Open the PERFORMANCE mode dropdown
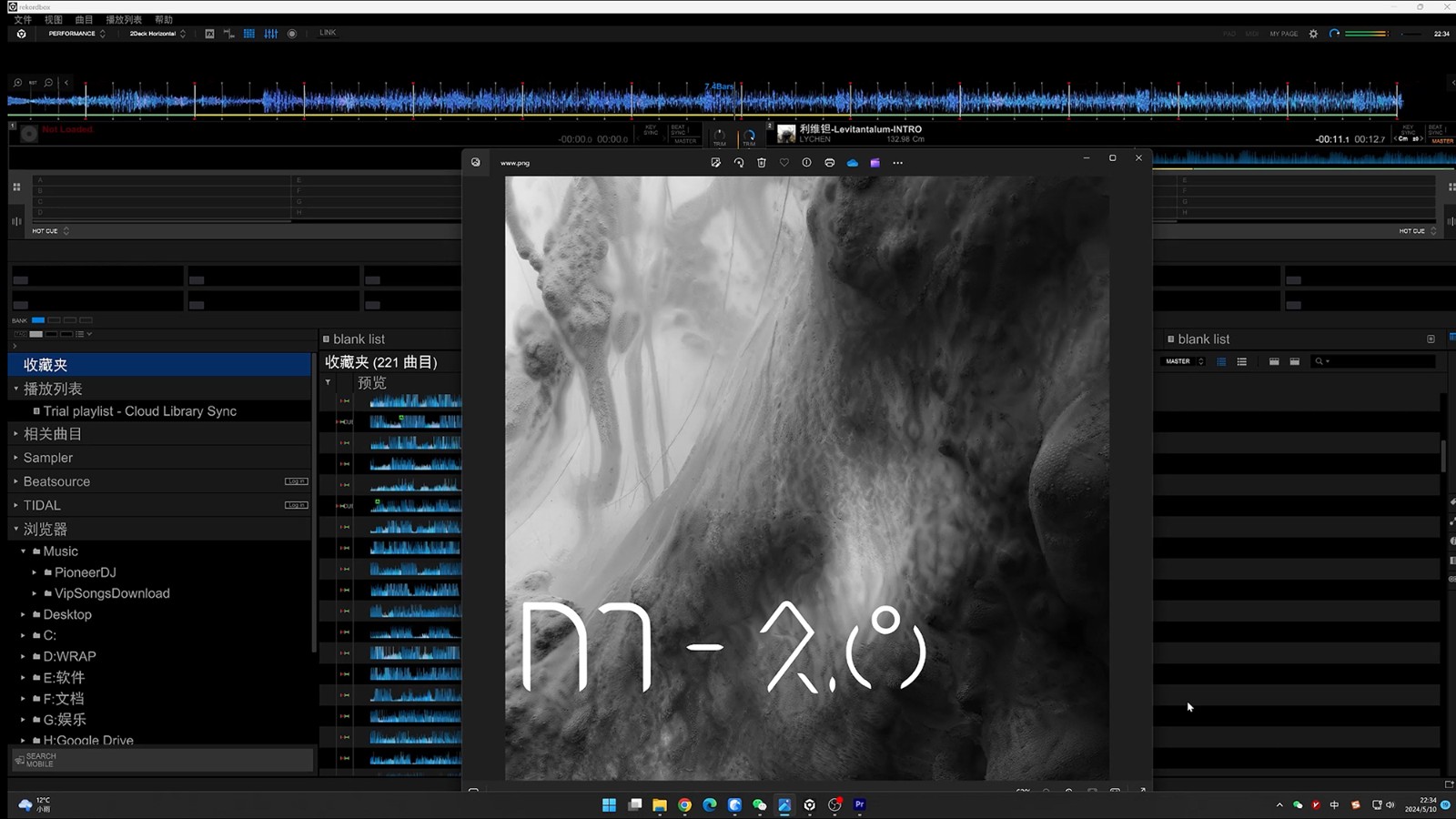This screenshot has width=1456, height=819. 76,34
